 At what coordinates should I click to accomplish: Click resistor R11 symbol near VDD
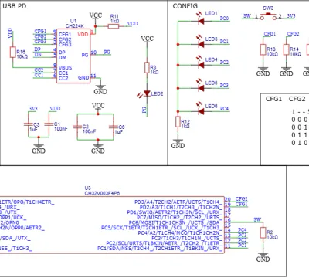[114, 26]
